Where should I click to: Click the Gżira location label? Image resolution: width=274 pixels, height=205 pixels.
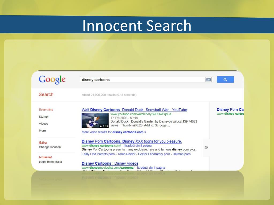pos(43,143)
